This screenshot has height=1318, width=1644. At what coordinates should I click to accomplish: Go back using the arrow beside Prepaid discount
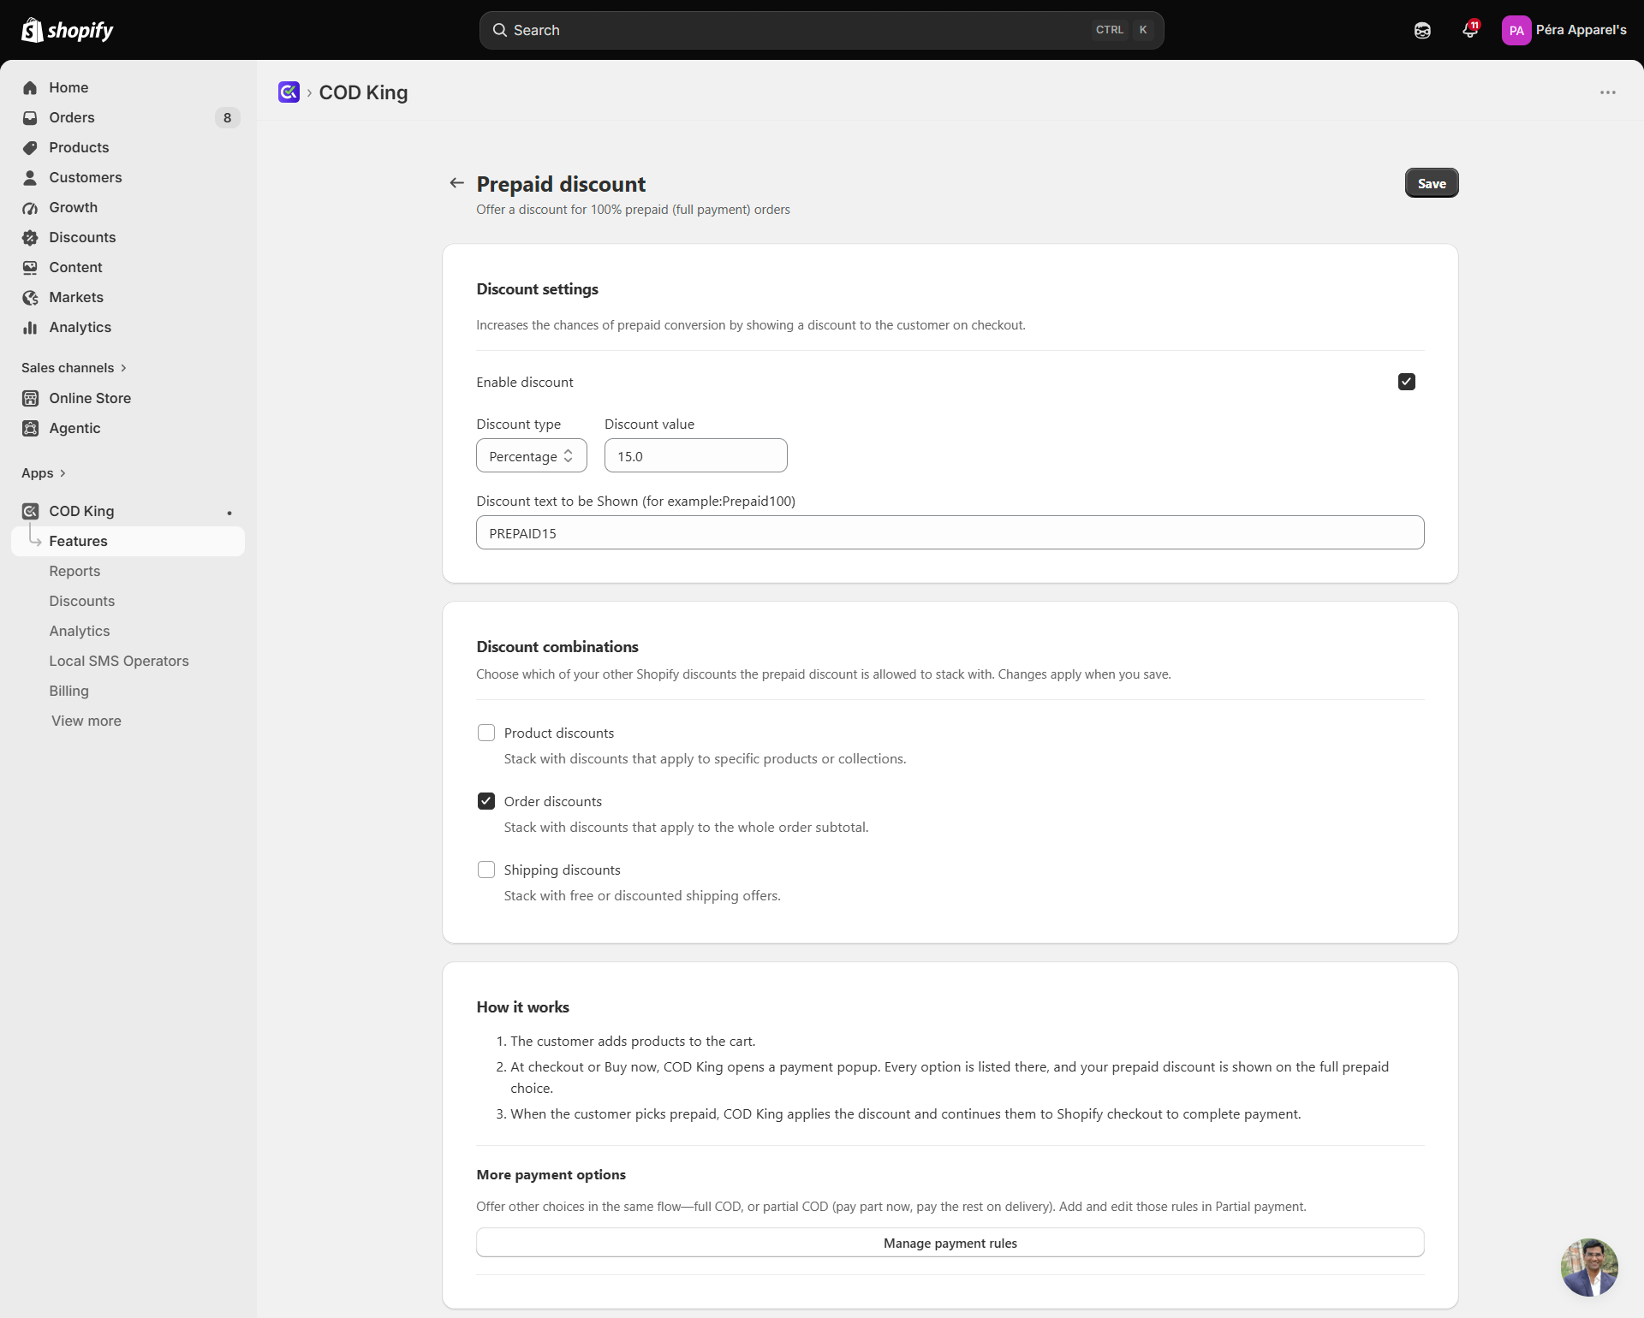click(457, 183)
